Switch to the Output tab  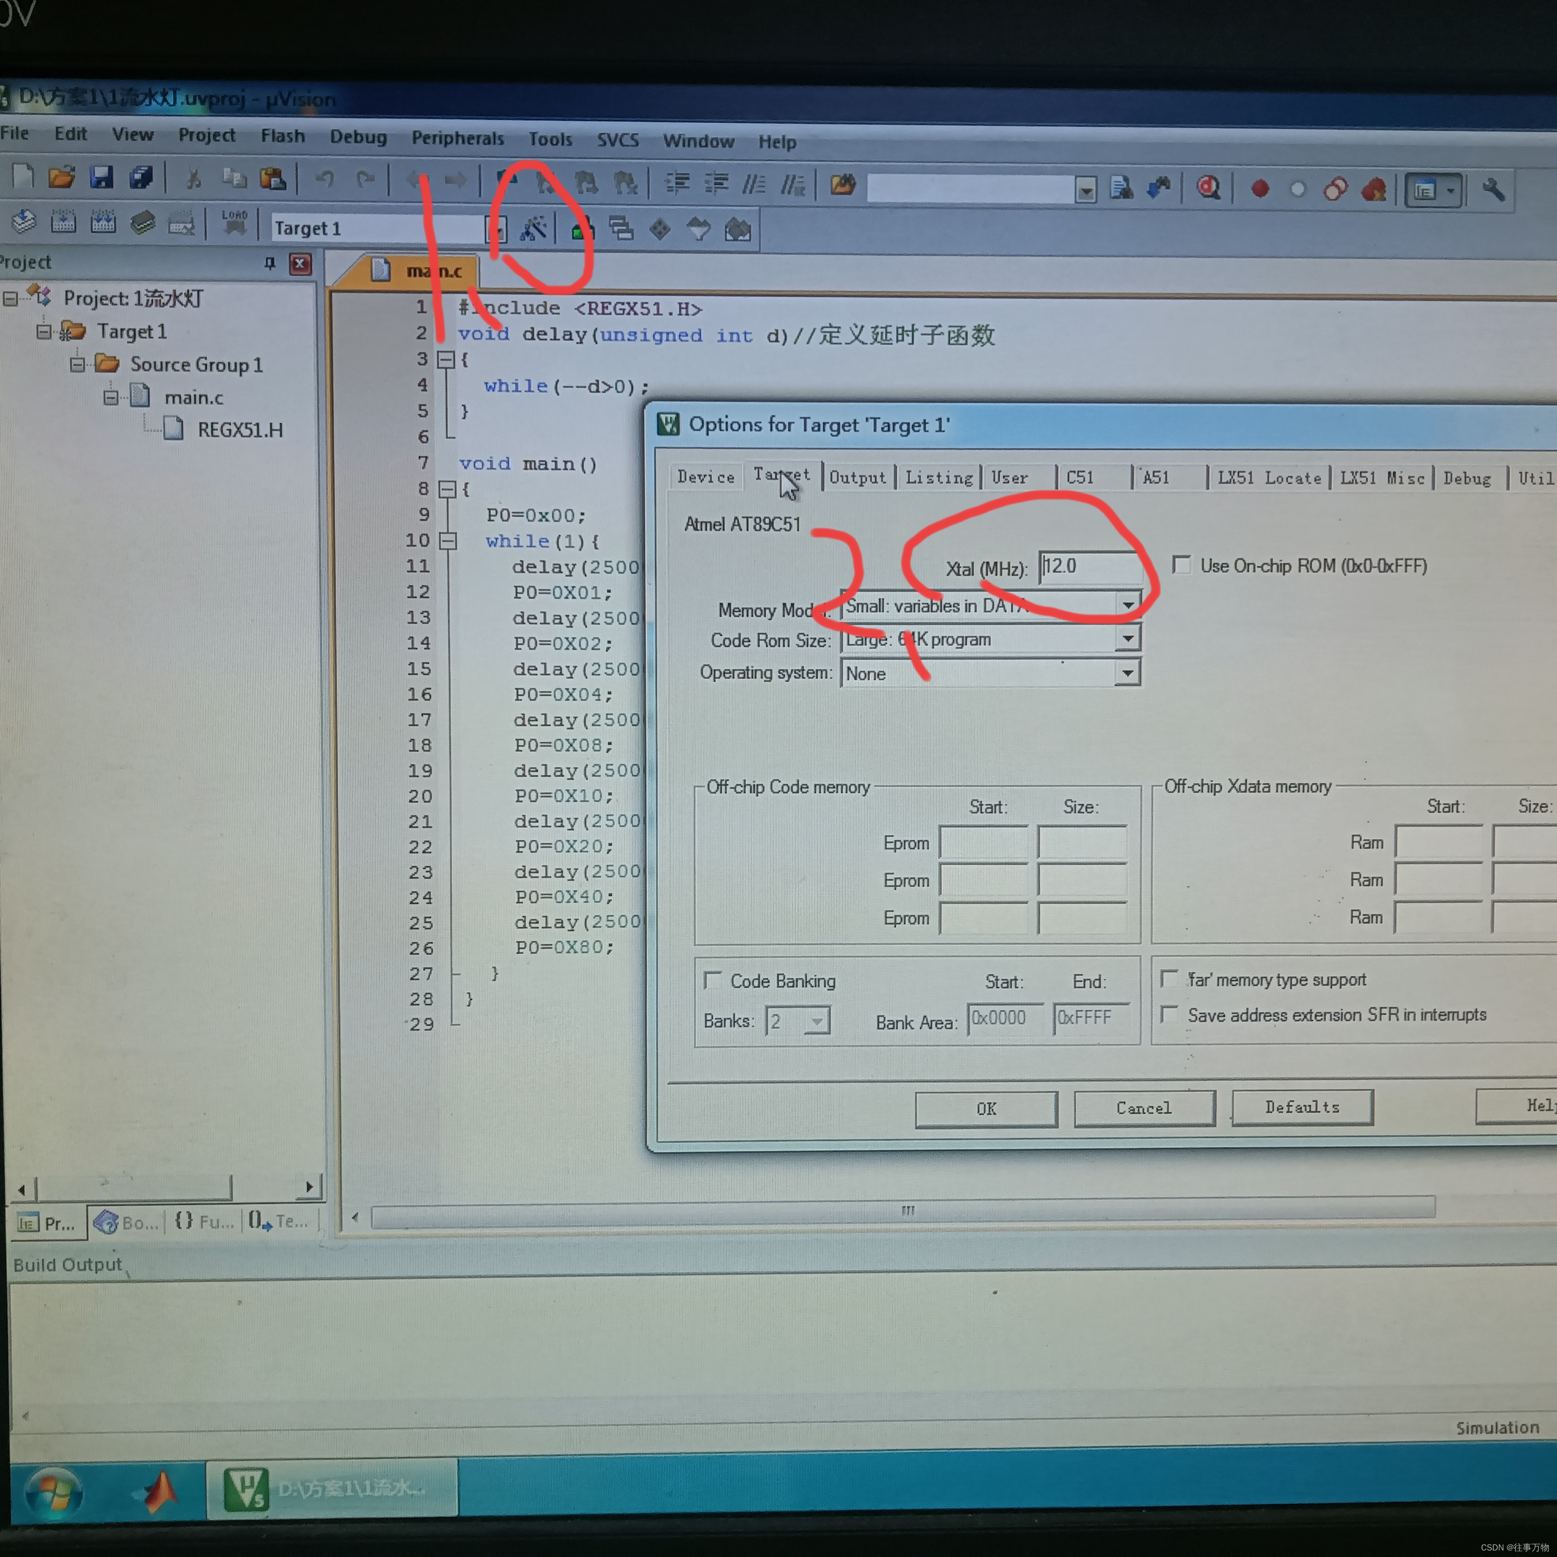pos(857,477)
